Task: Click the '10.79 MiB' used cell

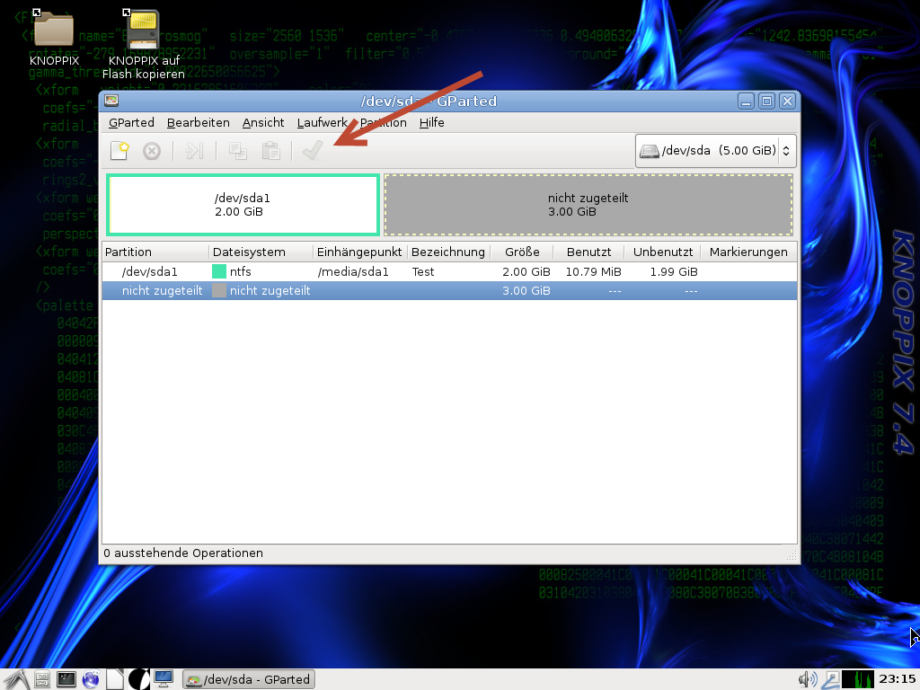Action: tap(593, 271)
